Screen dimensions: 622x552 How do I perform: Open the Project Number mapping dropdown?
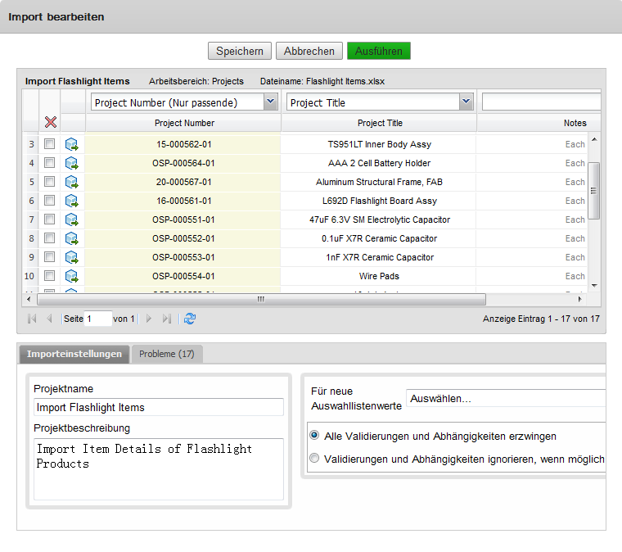[x=271, y=102]
